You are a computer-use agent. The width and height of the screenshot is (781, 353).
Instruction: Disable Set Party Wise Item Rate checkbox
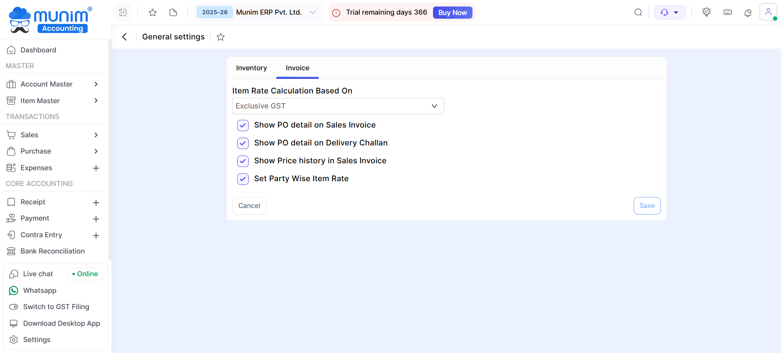point(243,179)
